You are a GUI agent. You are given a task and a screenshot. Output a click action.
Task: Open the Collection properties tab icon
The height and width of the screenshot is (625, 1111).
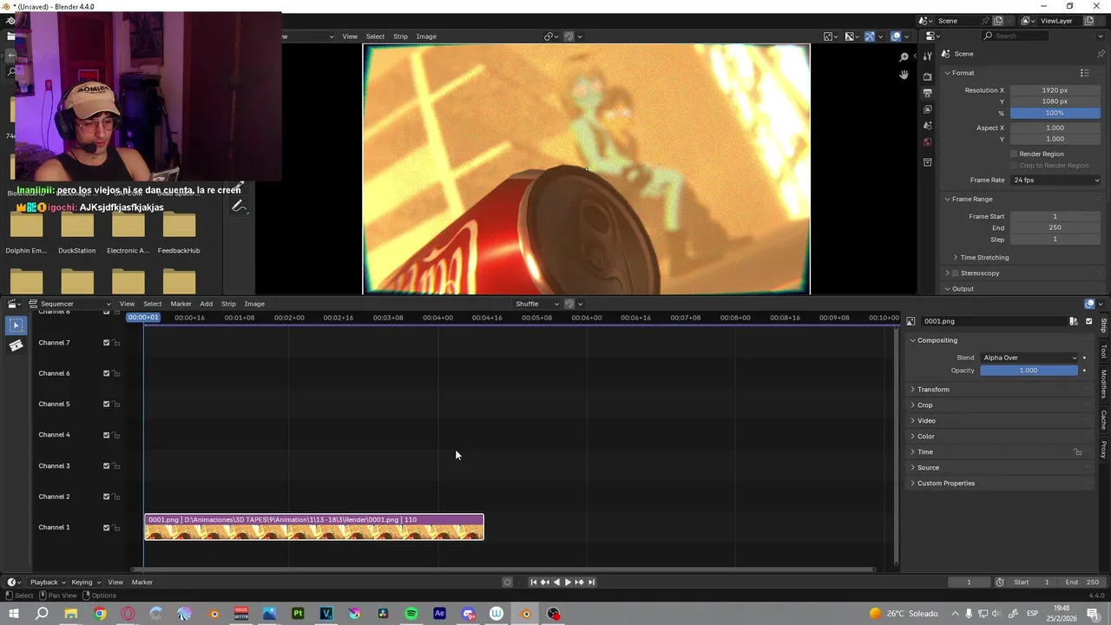coord(927,162)
